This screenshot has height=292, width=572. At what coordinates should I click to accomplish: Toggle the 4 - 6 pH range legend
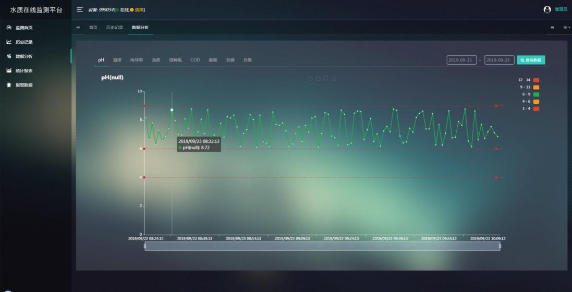pos(536,101)
